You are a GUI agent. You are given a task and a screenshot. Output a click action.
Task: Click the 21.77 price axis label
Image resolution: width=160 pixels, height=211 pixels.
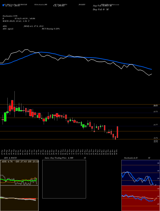coord(156,125)
